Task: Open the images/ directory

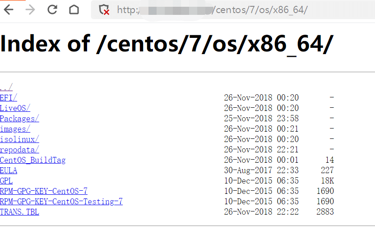Action: point(15,129)
